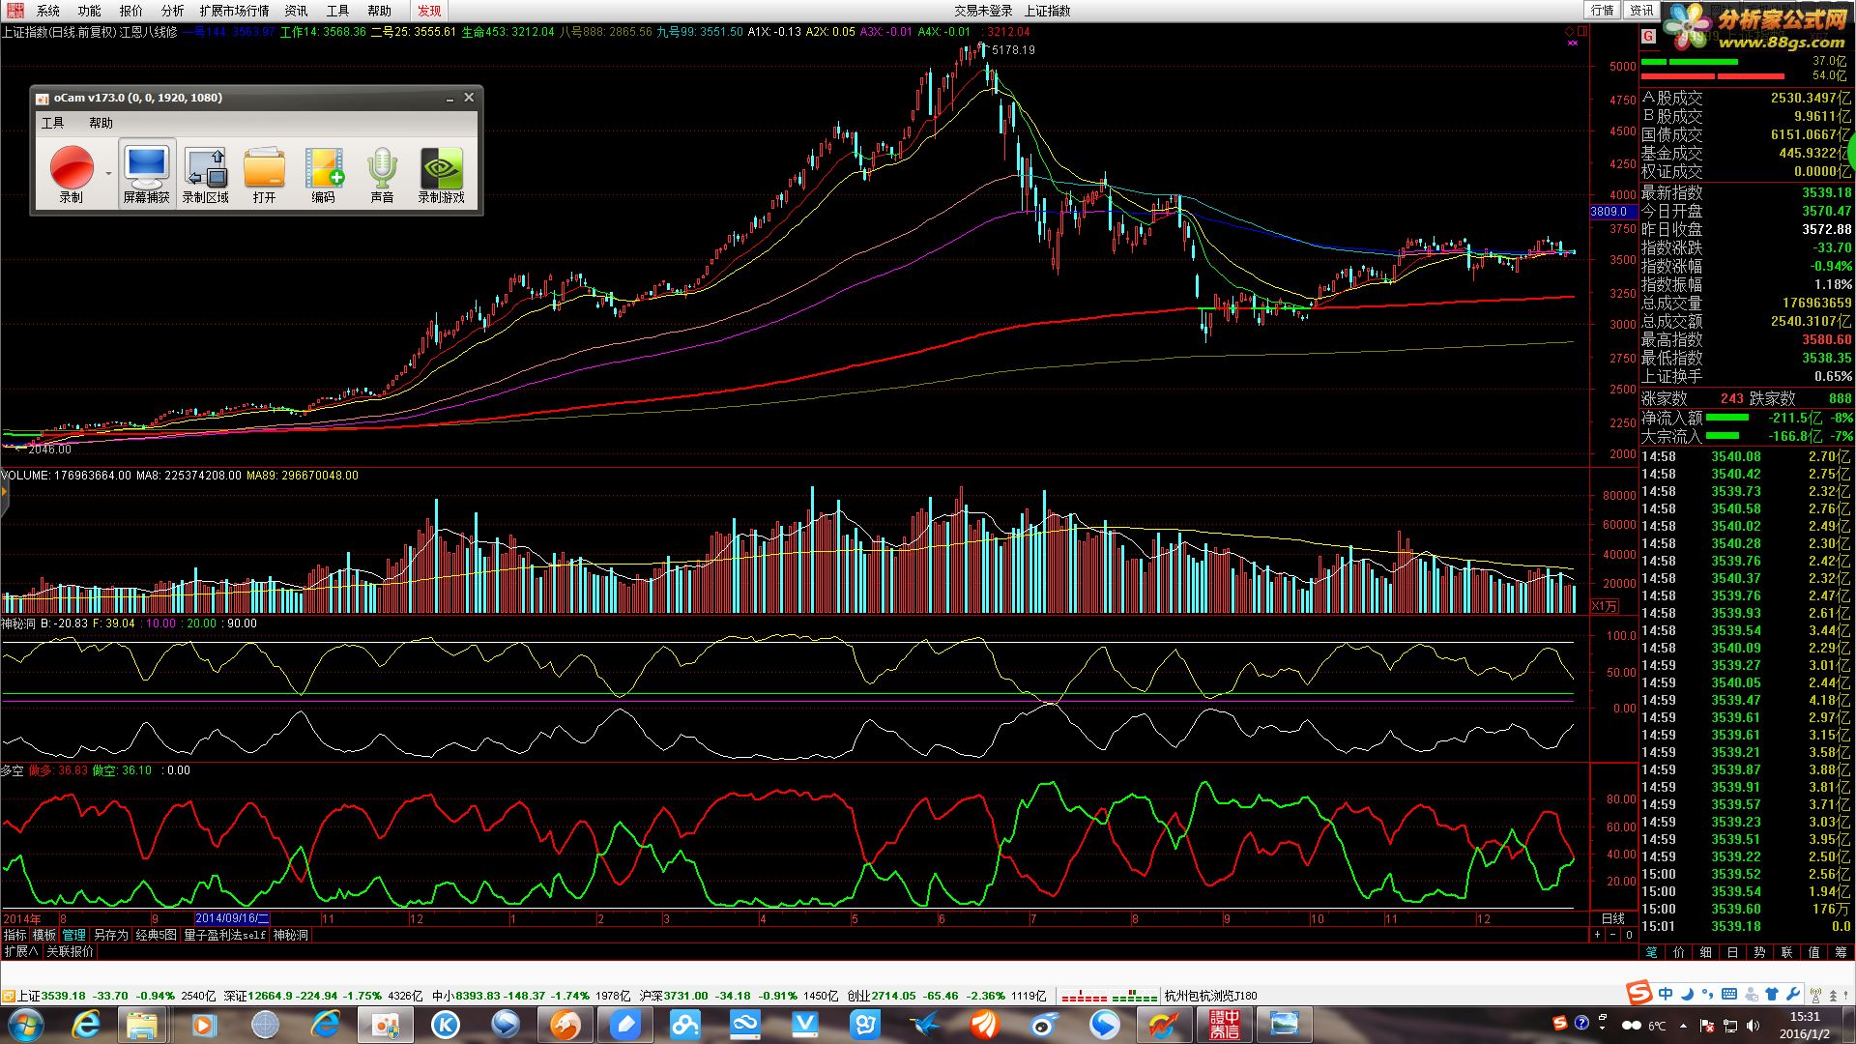Open the file explorer taskbar icon
Screen dimensions: 1856x1044
tap(142, 1025)
